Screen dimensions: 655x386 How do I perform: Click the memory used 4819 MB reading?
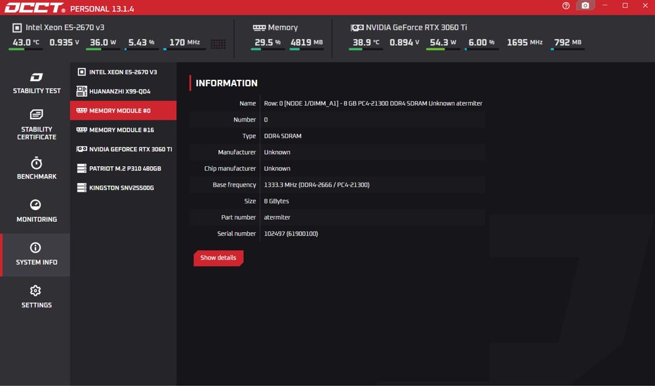point(306,42)
